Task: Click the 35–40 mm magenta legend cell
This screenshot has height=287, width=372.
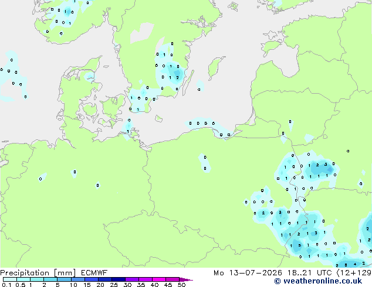Action: pos(146,279)
